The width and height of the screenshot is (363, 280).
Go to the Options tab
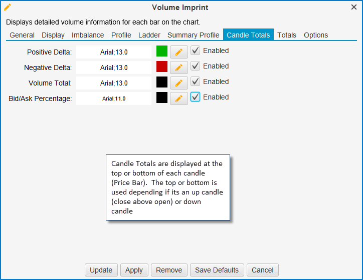click(316, 35)
